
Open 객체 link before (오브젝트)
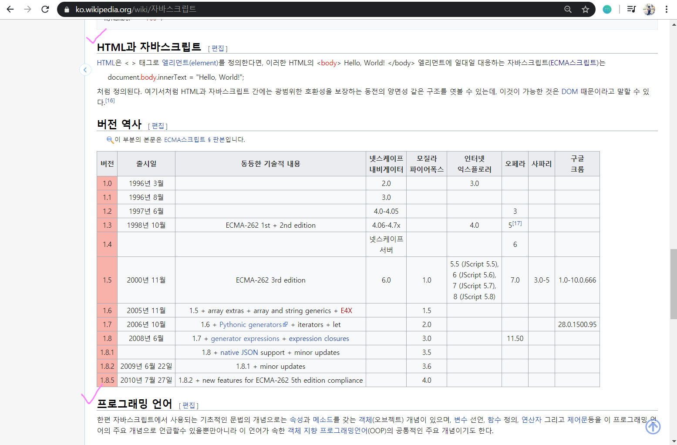(x=365, y=419)
